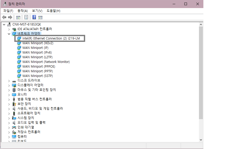
Task: Open the 파일(F) menu
Action: pos(8,11)
